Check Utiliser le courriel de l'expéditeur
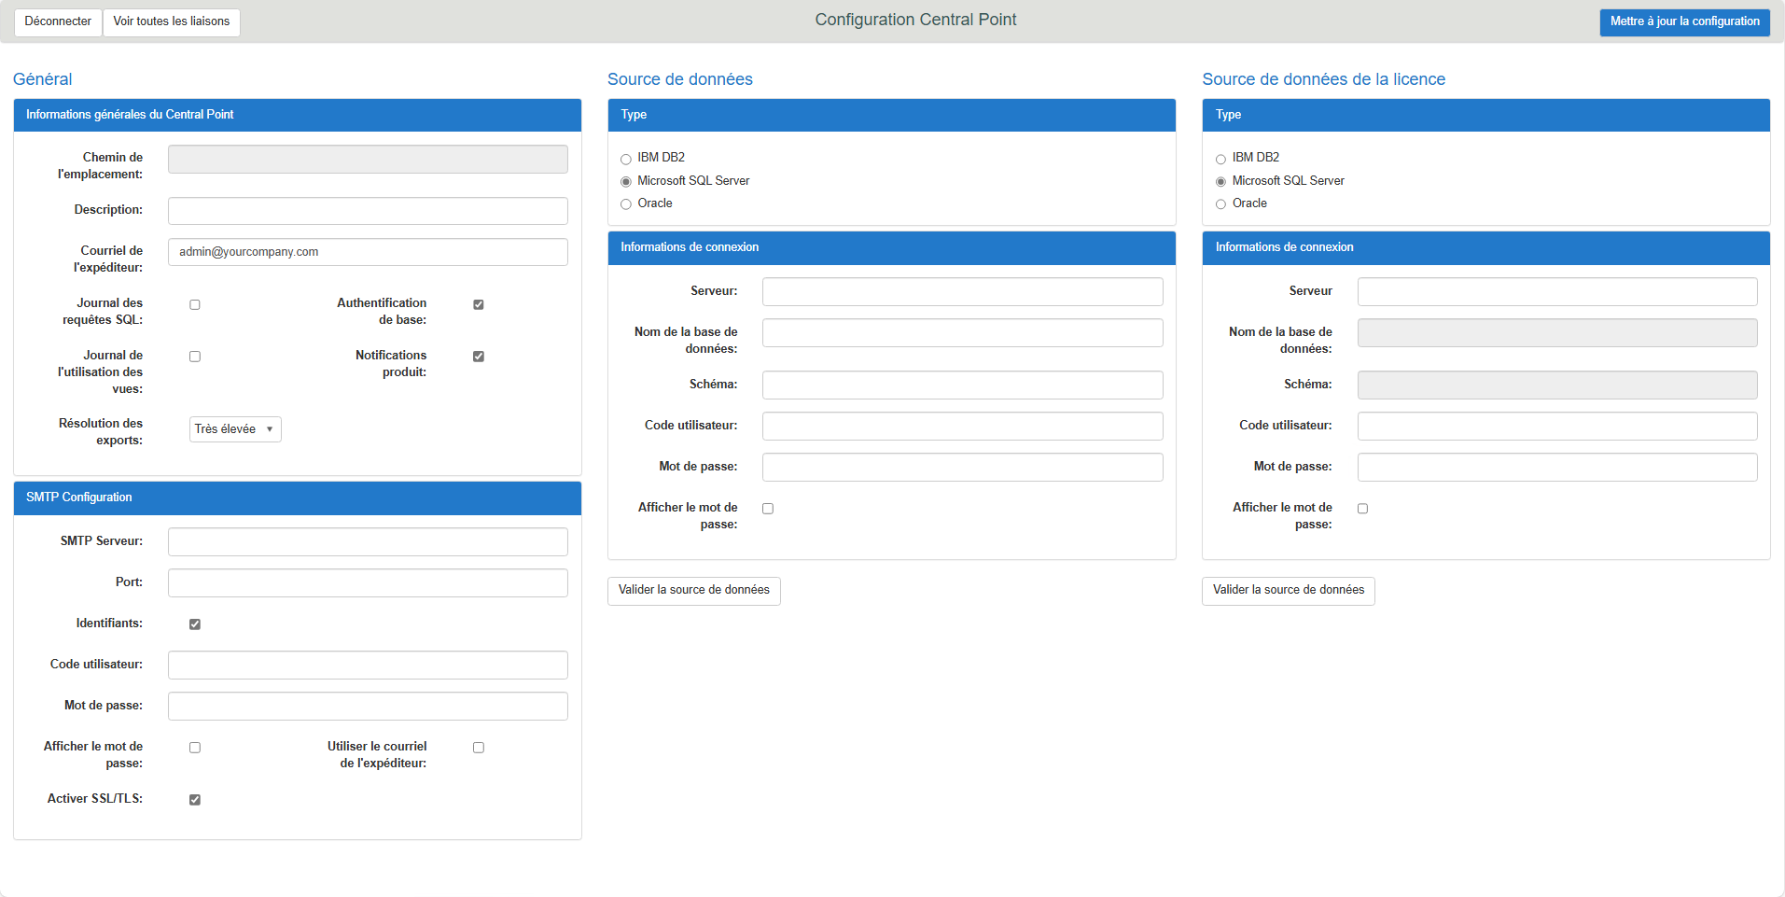Screen dimensions: 1785x897 pos(479,748)
